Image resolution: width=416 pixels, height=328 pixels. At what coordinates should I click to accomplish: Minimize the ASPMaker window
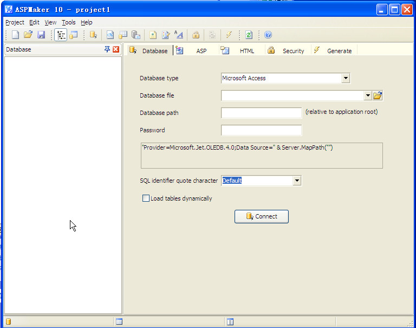click(382, 10)
